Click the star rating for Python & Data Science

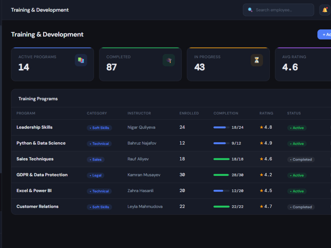(x=266, y=143)
